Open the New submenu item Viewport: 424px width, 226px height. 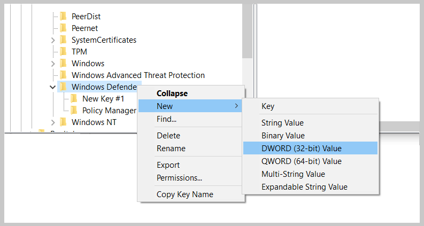(x=190, y=106)
